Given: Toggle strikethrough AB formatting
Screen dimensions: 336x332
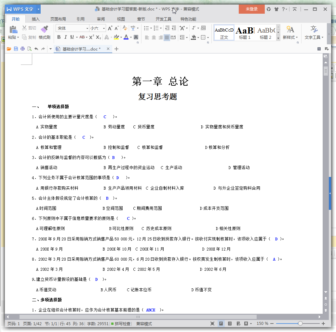Looking at the screenshot, I should pos(82,37).
